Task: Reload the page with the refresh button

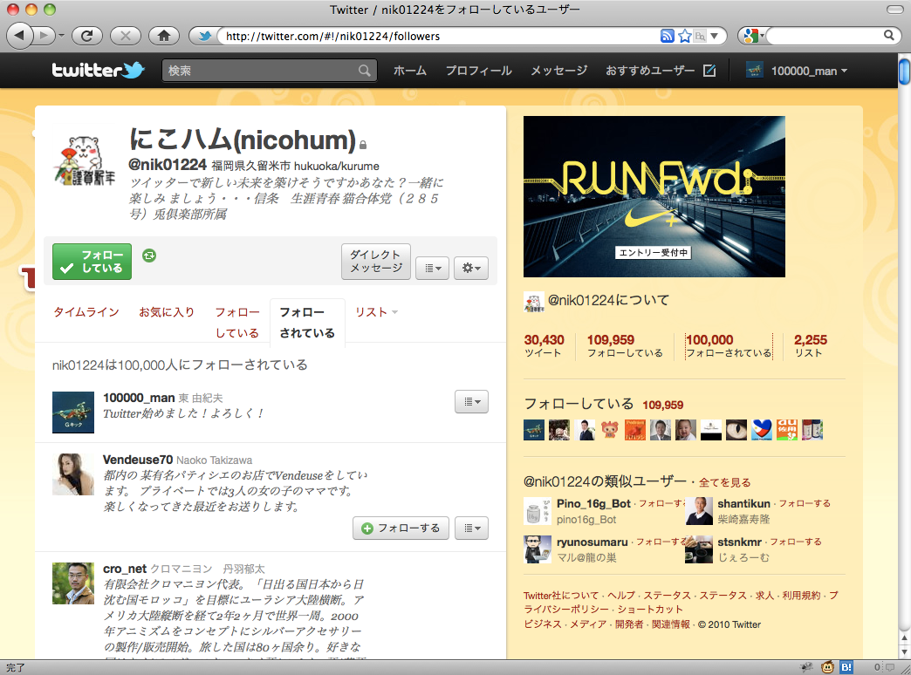Action: pos(87,36)
